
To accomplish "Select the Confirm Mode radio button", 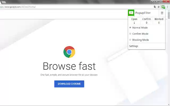I will pyautogui.click(x=130, y=34).
